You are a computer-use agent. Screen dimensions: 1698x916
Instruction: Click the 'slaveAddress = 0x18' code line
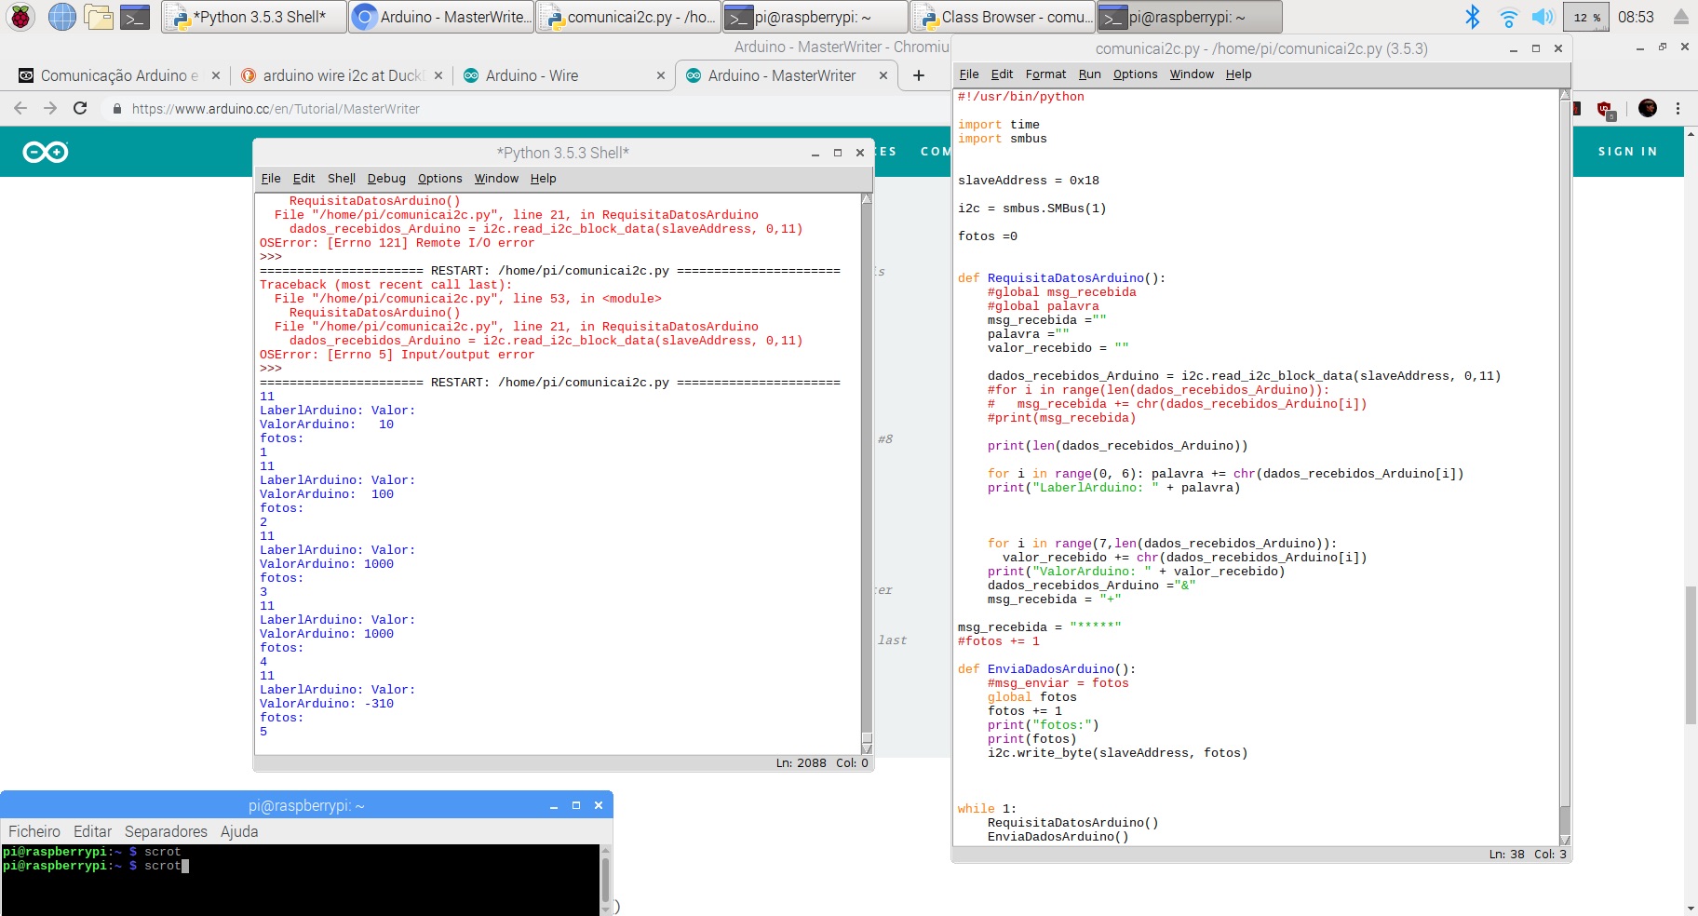[1028, 180]
